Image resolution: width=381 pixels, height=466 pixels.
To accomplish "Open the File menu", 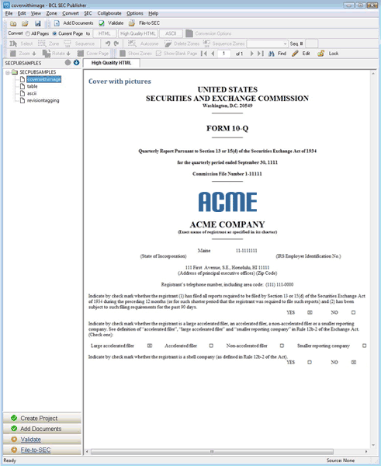I will tap(9, 13).
